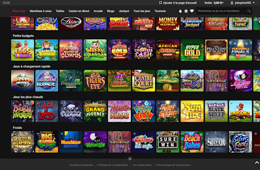The width and height of the screenshot is (260, 170).
Task: Open the Jeu responsable footer link
Action: tap(142, 165)
